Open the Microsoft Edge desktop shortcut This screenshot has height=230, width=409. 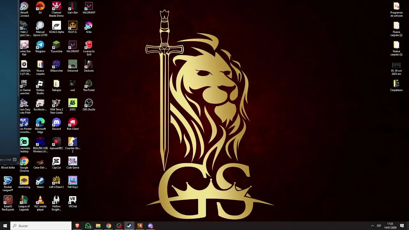pos(40,126)
